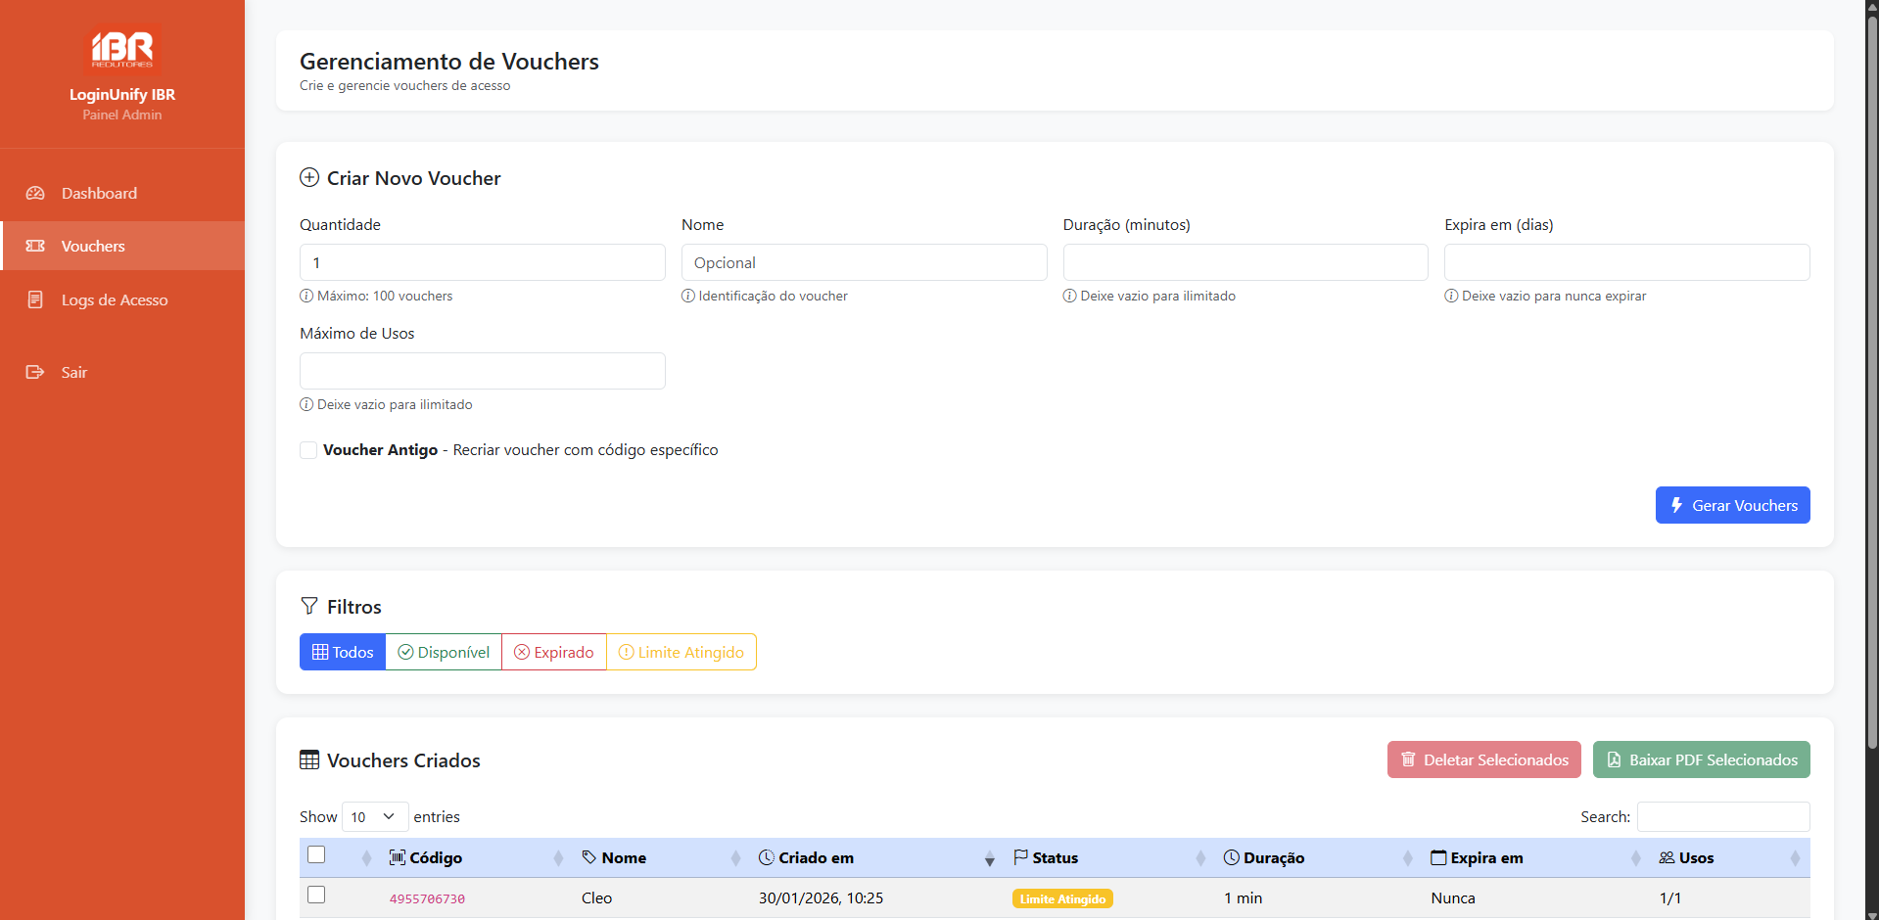
Task: Select the checkbox for voucher 4955706730
Action: 316,894
